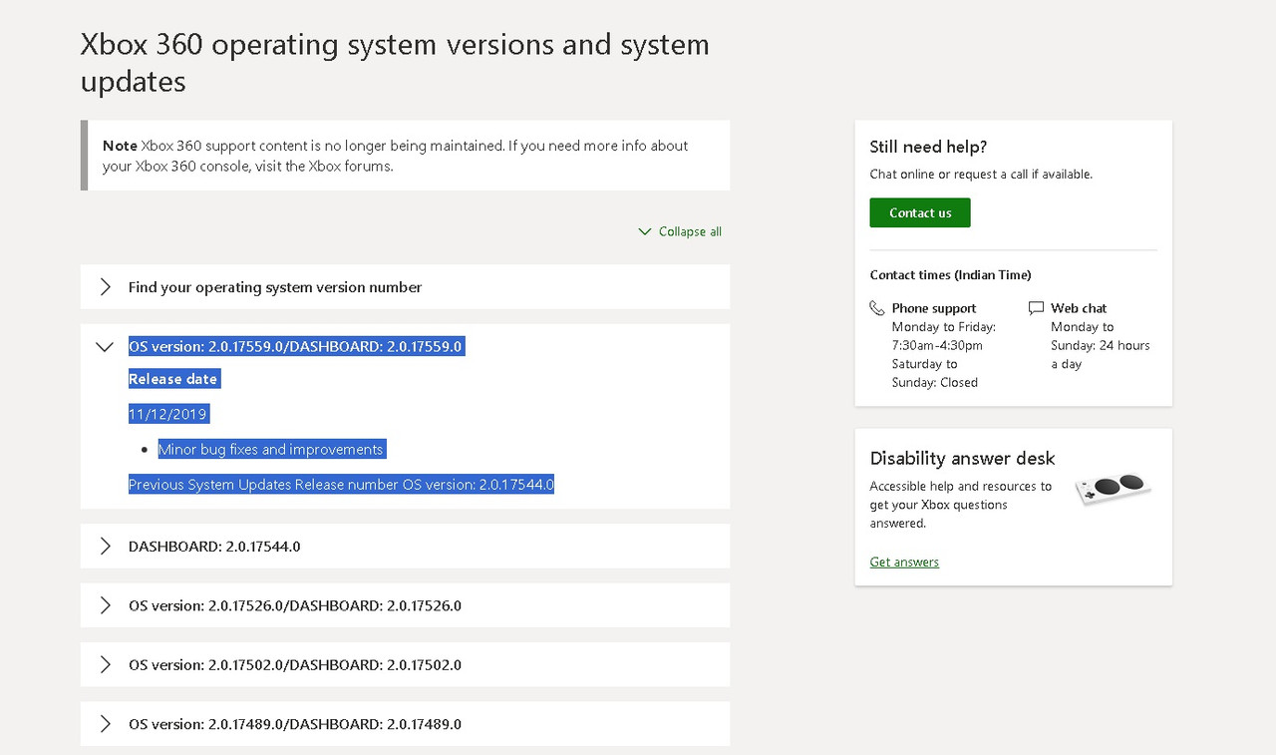This screenshot has height=755, width=1276.
Task: Click the Release date heading
Action: pyautogui.click(x=173, y=379)
